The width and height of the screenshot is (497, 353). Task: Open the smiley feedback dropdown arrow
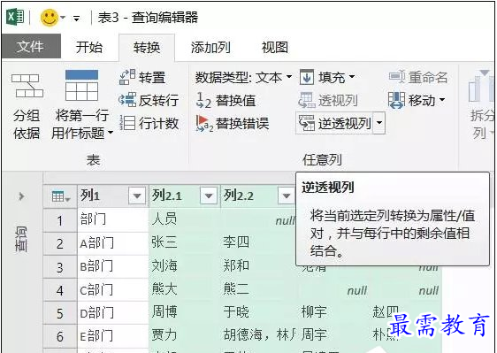coord(63,18)
